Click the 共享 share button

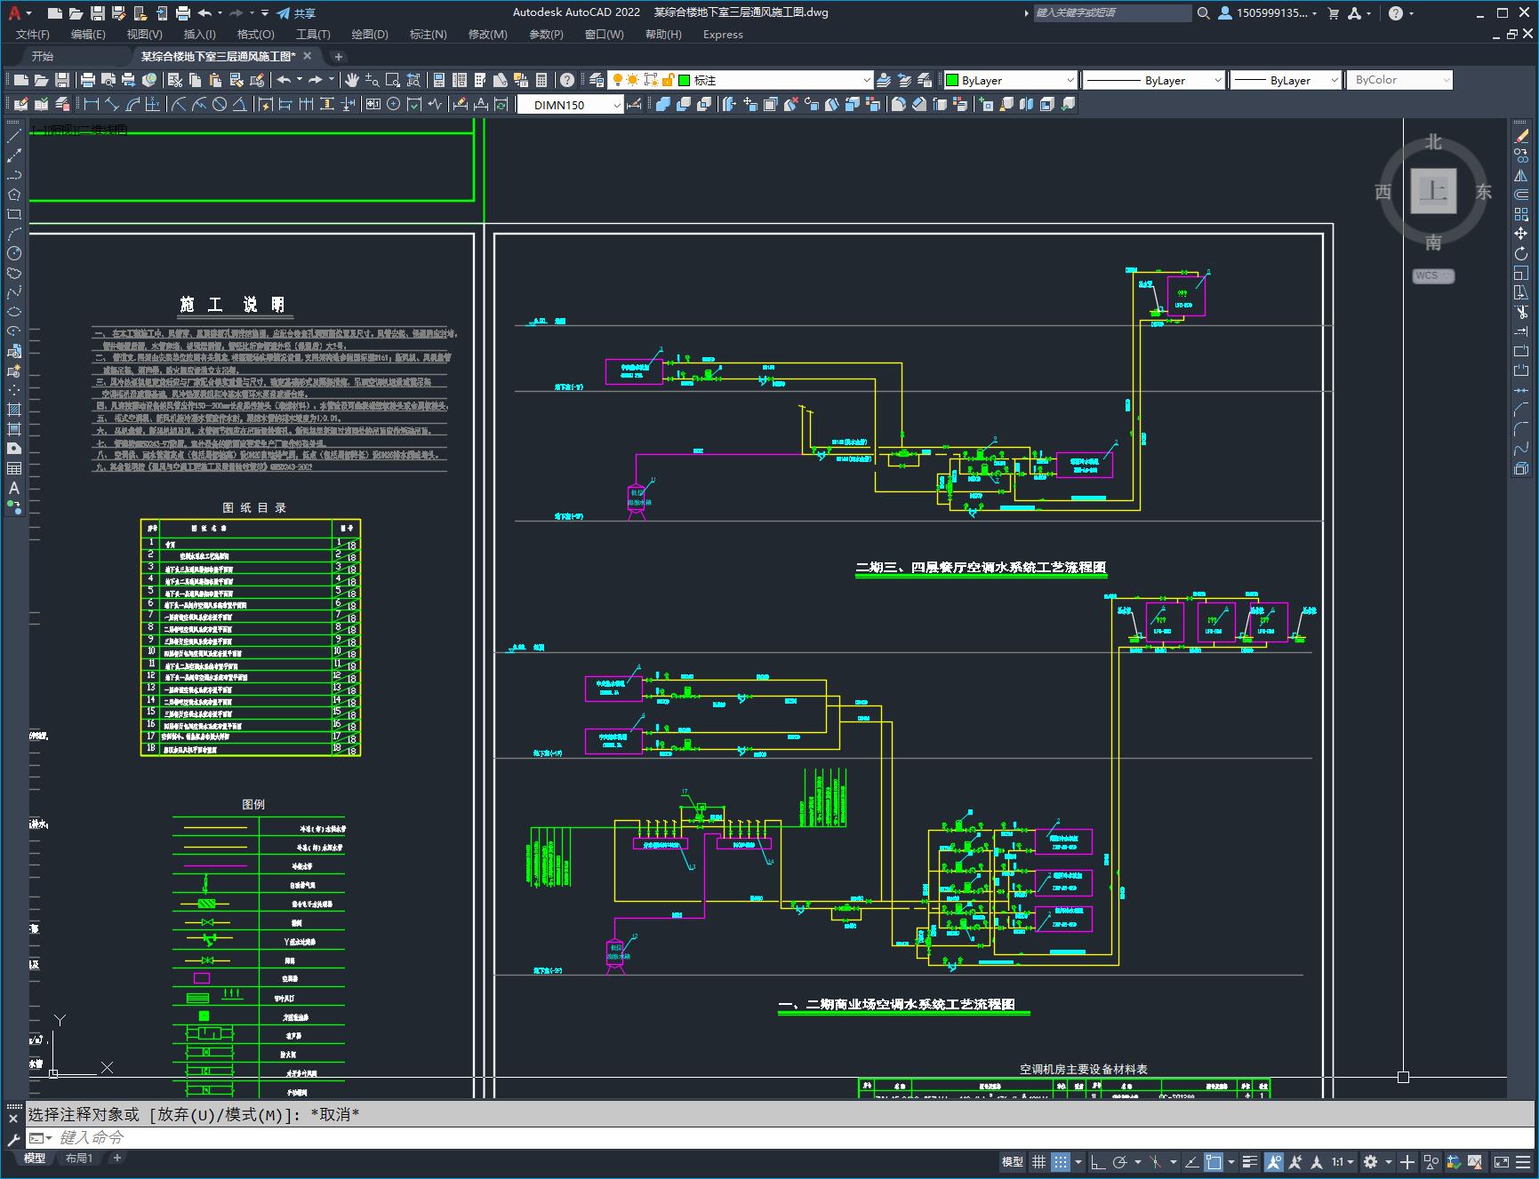coord(296,13)
